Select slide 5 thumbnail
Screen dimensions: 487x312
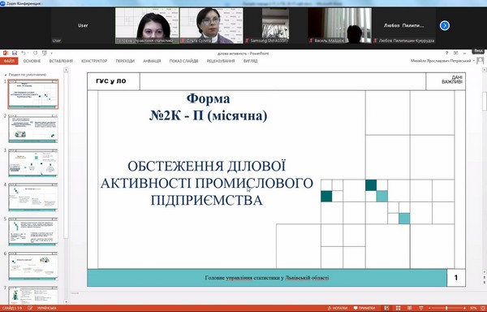coord(33,232)
